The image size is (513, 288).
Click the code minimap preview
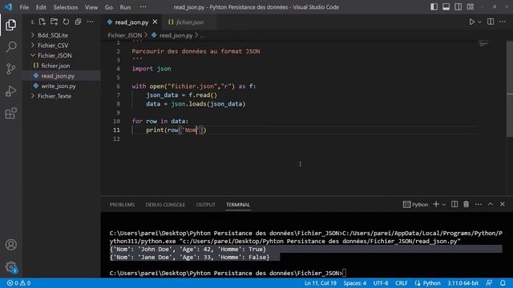(483, 43)
